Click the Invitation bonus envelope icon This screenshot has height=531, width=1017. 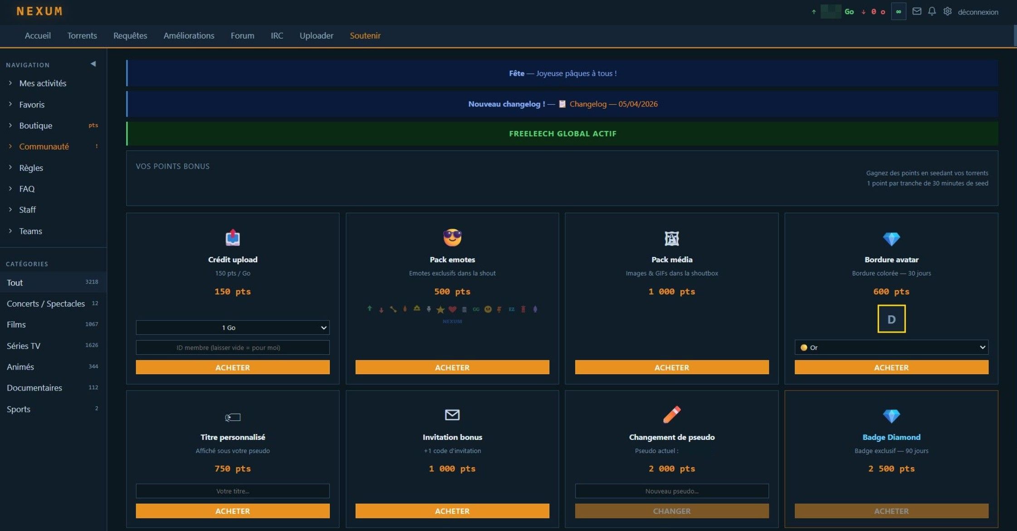pos(452,415)
